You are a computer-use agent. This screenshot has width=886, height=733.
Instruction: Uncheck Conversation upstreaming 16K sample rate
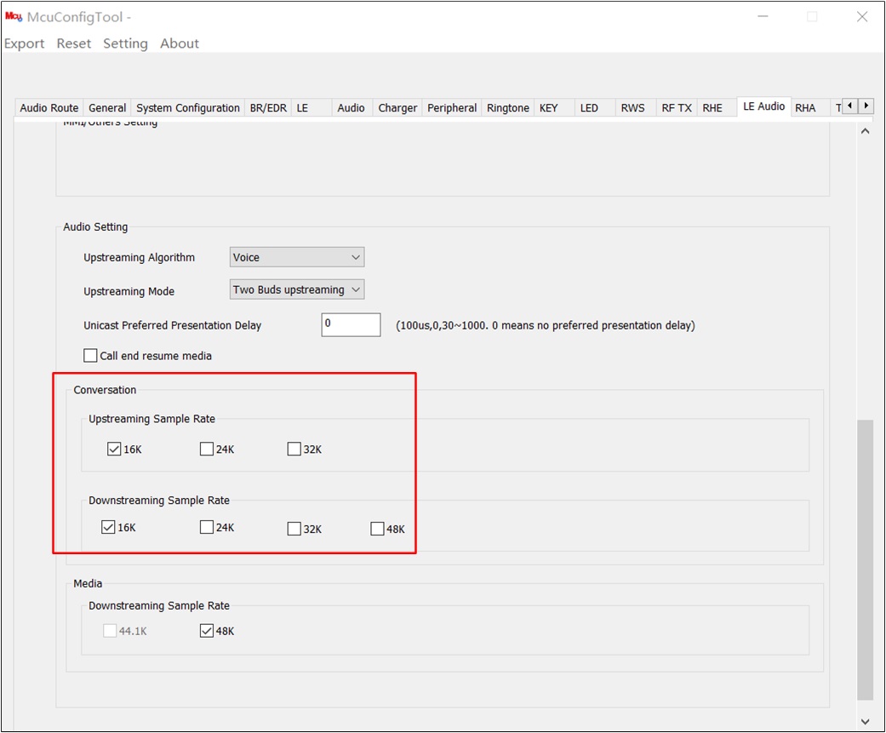[114, 449]
